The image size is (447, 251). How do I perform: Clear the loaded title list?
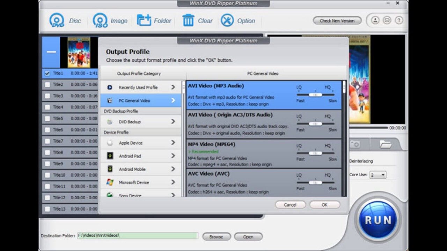click(197, 21)
